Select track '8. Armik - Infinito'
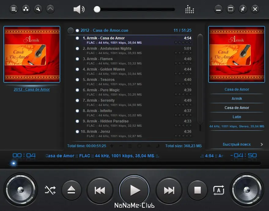269x211 pixels. point(134,113)
